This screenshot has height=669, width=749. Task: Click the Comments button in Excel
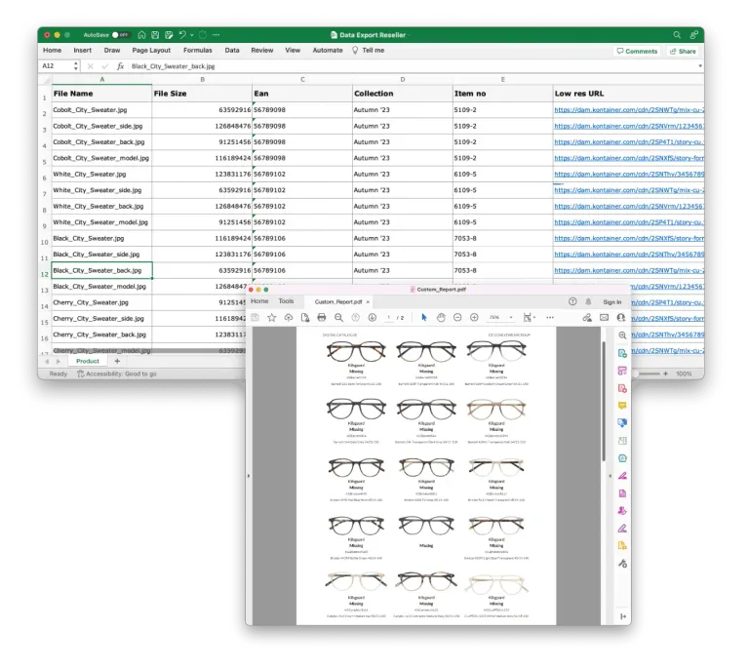(637, 51)
